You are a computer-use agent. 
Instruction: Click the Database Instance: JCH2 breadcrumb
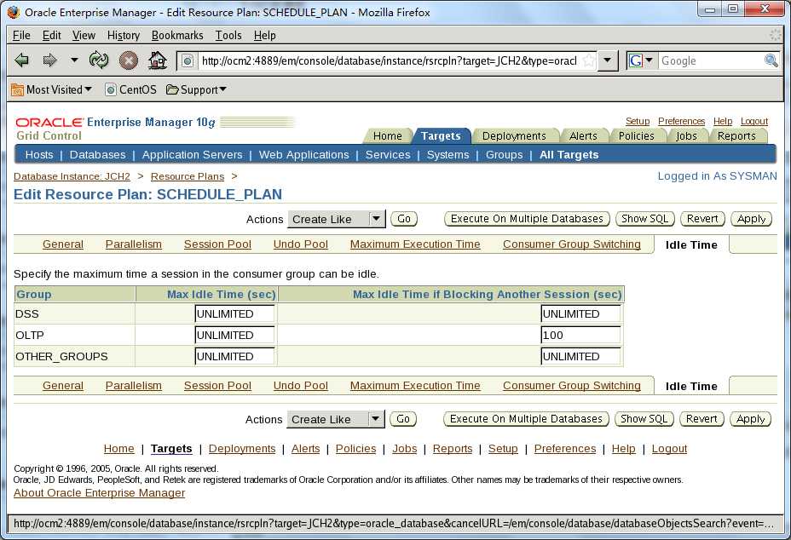pyautogui.click(x=72, y=176)
